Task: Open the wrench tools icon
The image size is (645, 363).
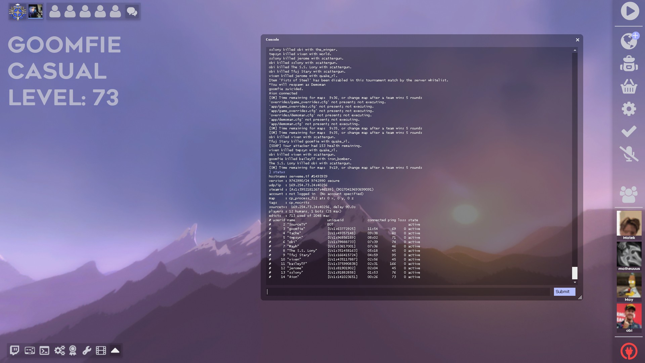Action: [x=87, y=351]
